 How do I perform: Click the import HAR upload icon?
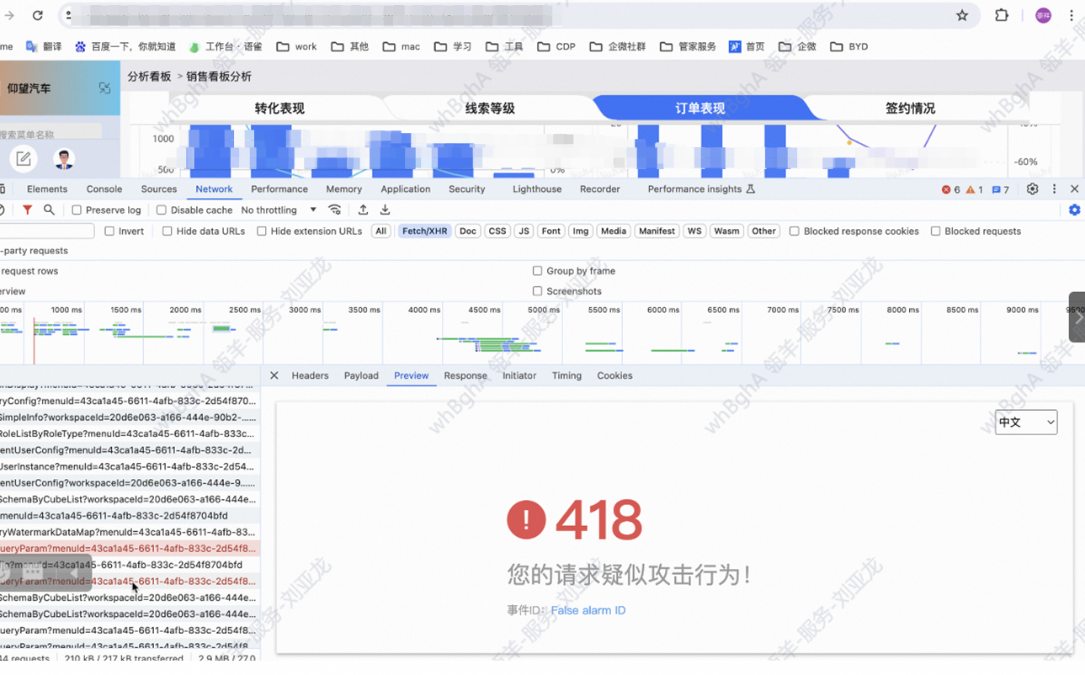pos(363,210)
